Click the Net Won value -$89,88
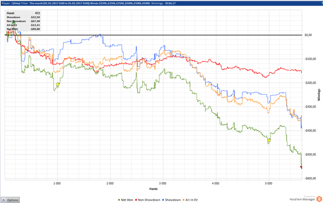The height and width of the screenshot is (203, 323). (35, 29)
